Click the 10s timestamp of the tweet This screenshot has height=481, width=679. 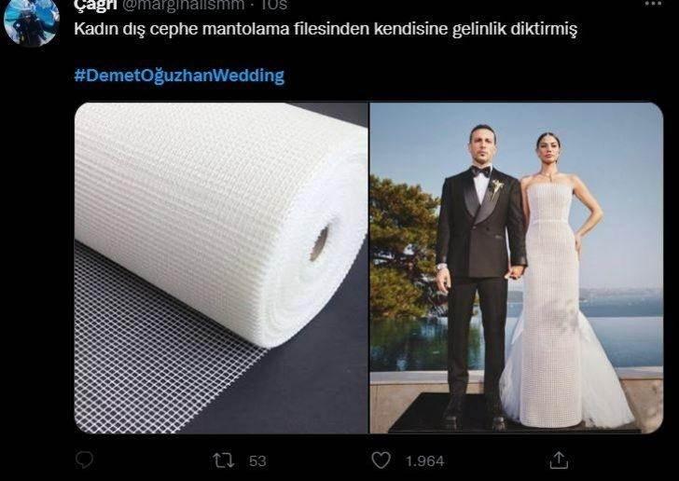point(273,6)
